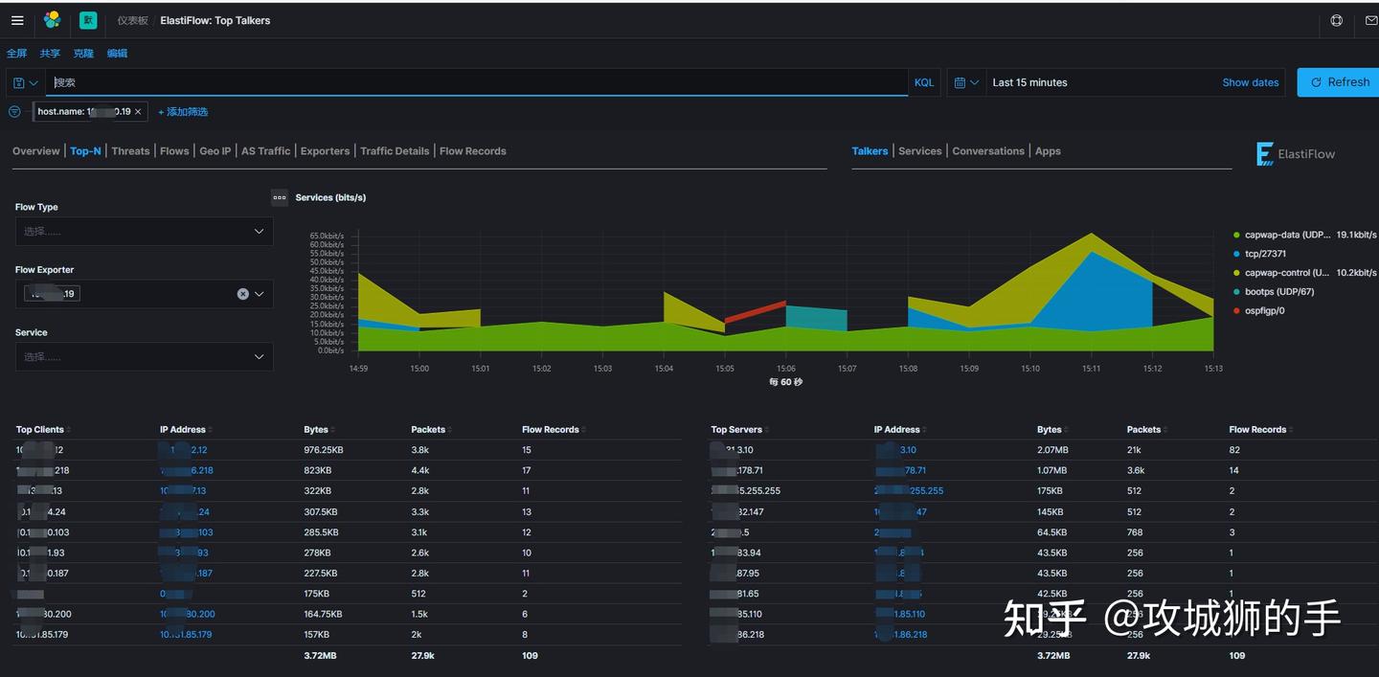
Task: Click the Refresh button
Action: click(x=1340, y=82)
